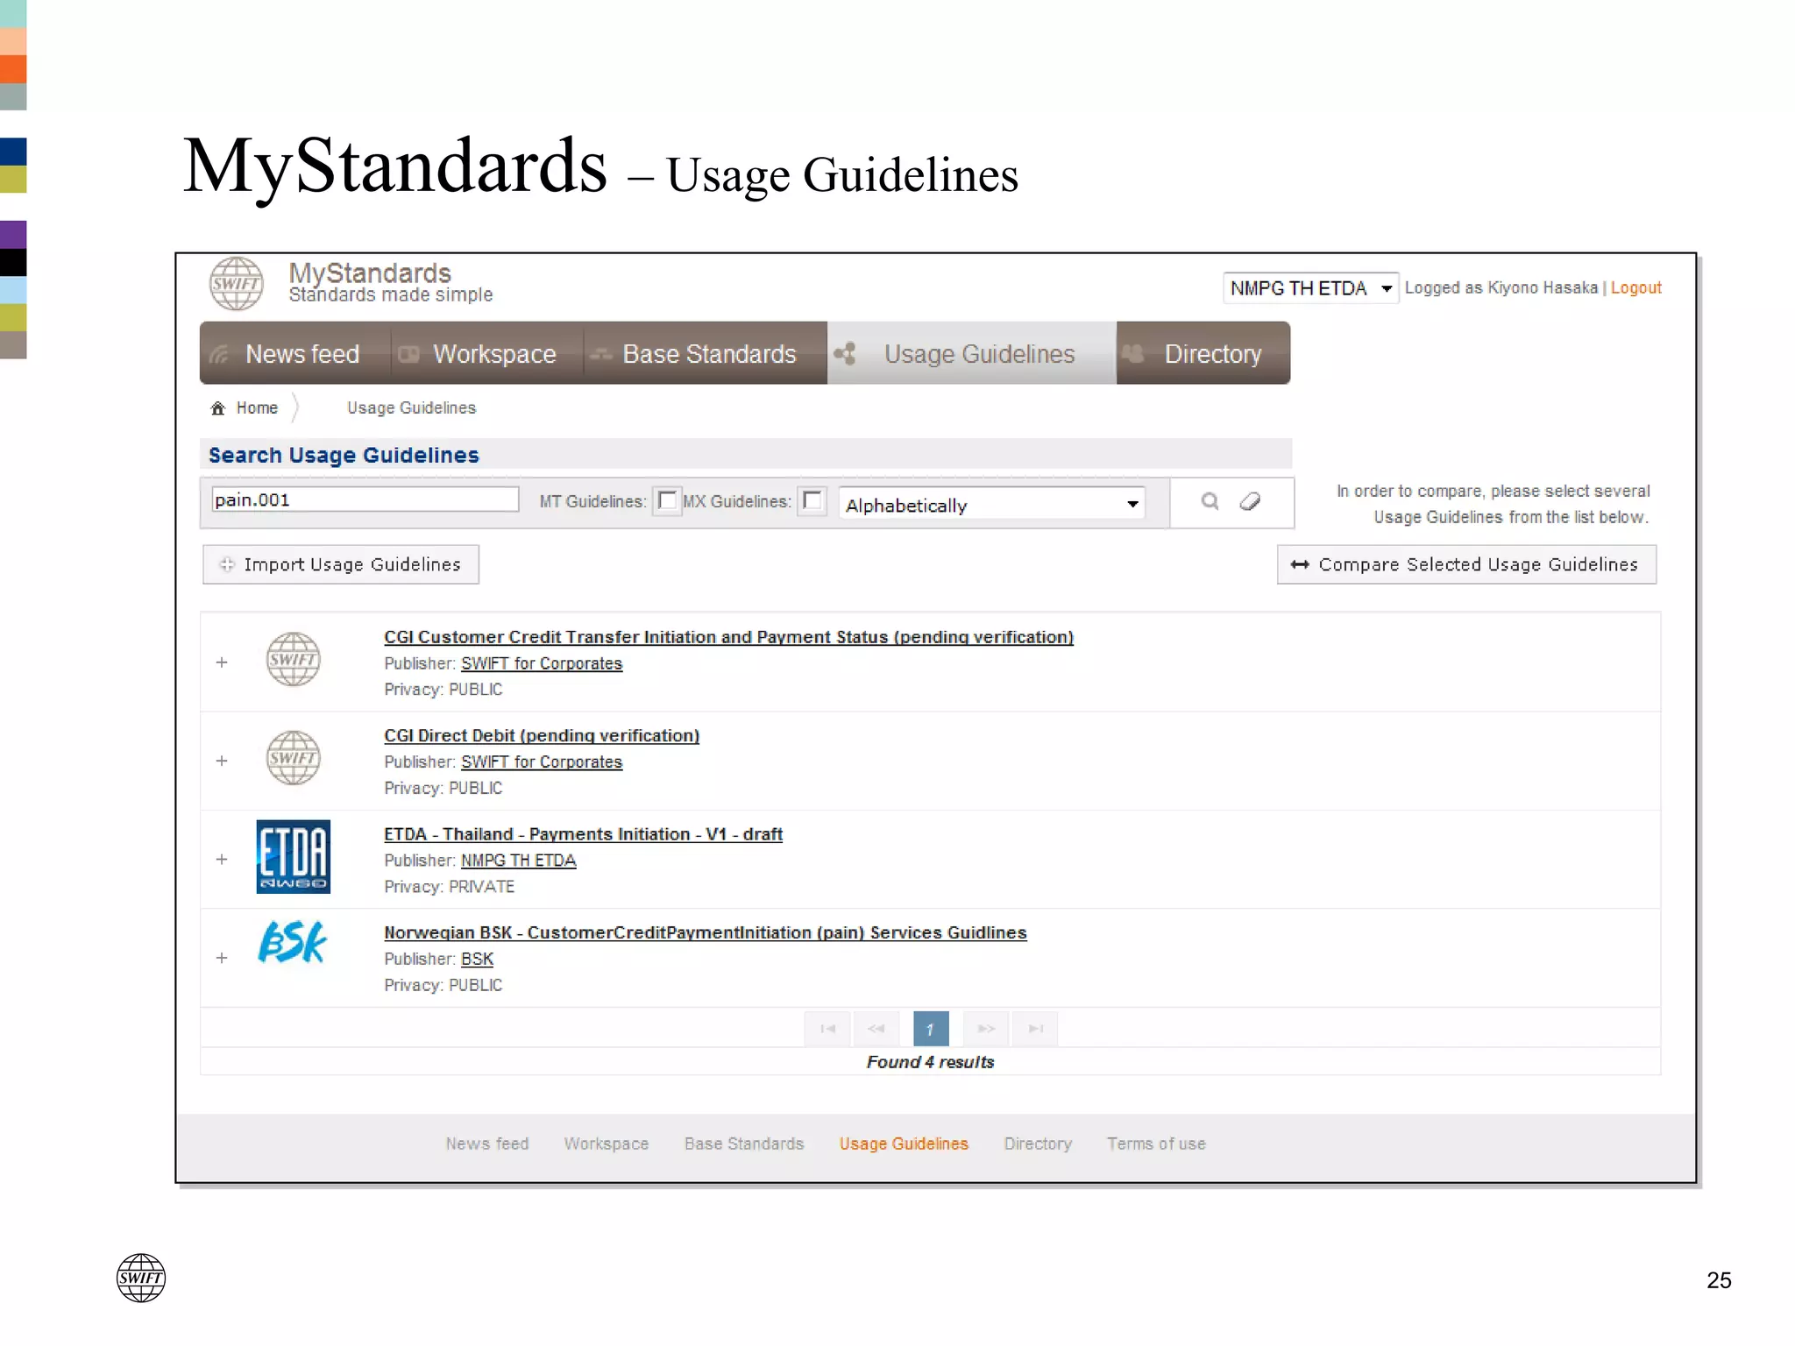This screenshot has width=1795, height=1346.
Task: Expand Norwegian BSK row
Action: point(222,958)
